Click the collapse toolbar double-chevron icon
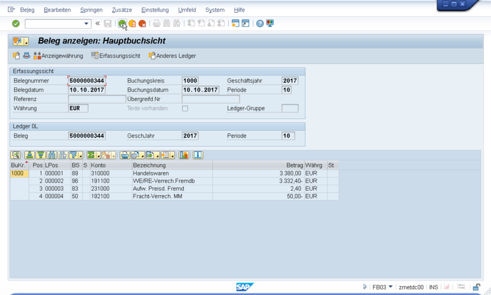The height and width of the screenshot is (295, 491). 97,24
